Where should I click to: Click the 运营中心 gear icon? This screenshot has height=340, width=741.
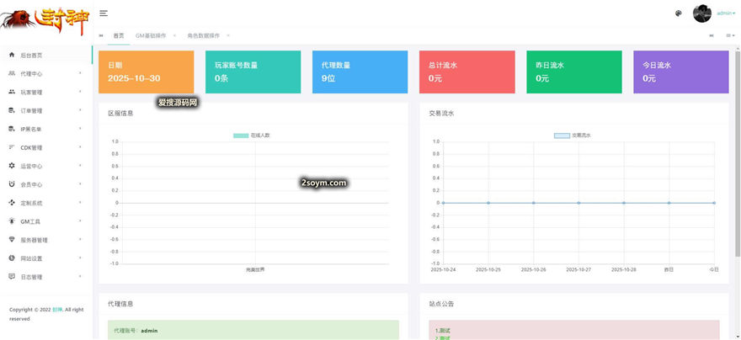pyautogui.click(x=12, y=166)
